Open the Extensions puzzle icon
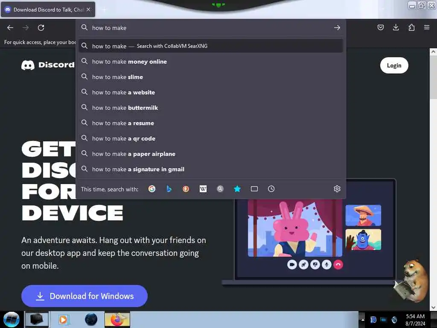Screen dimensions: 437x328 coord(411,27)
